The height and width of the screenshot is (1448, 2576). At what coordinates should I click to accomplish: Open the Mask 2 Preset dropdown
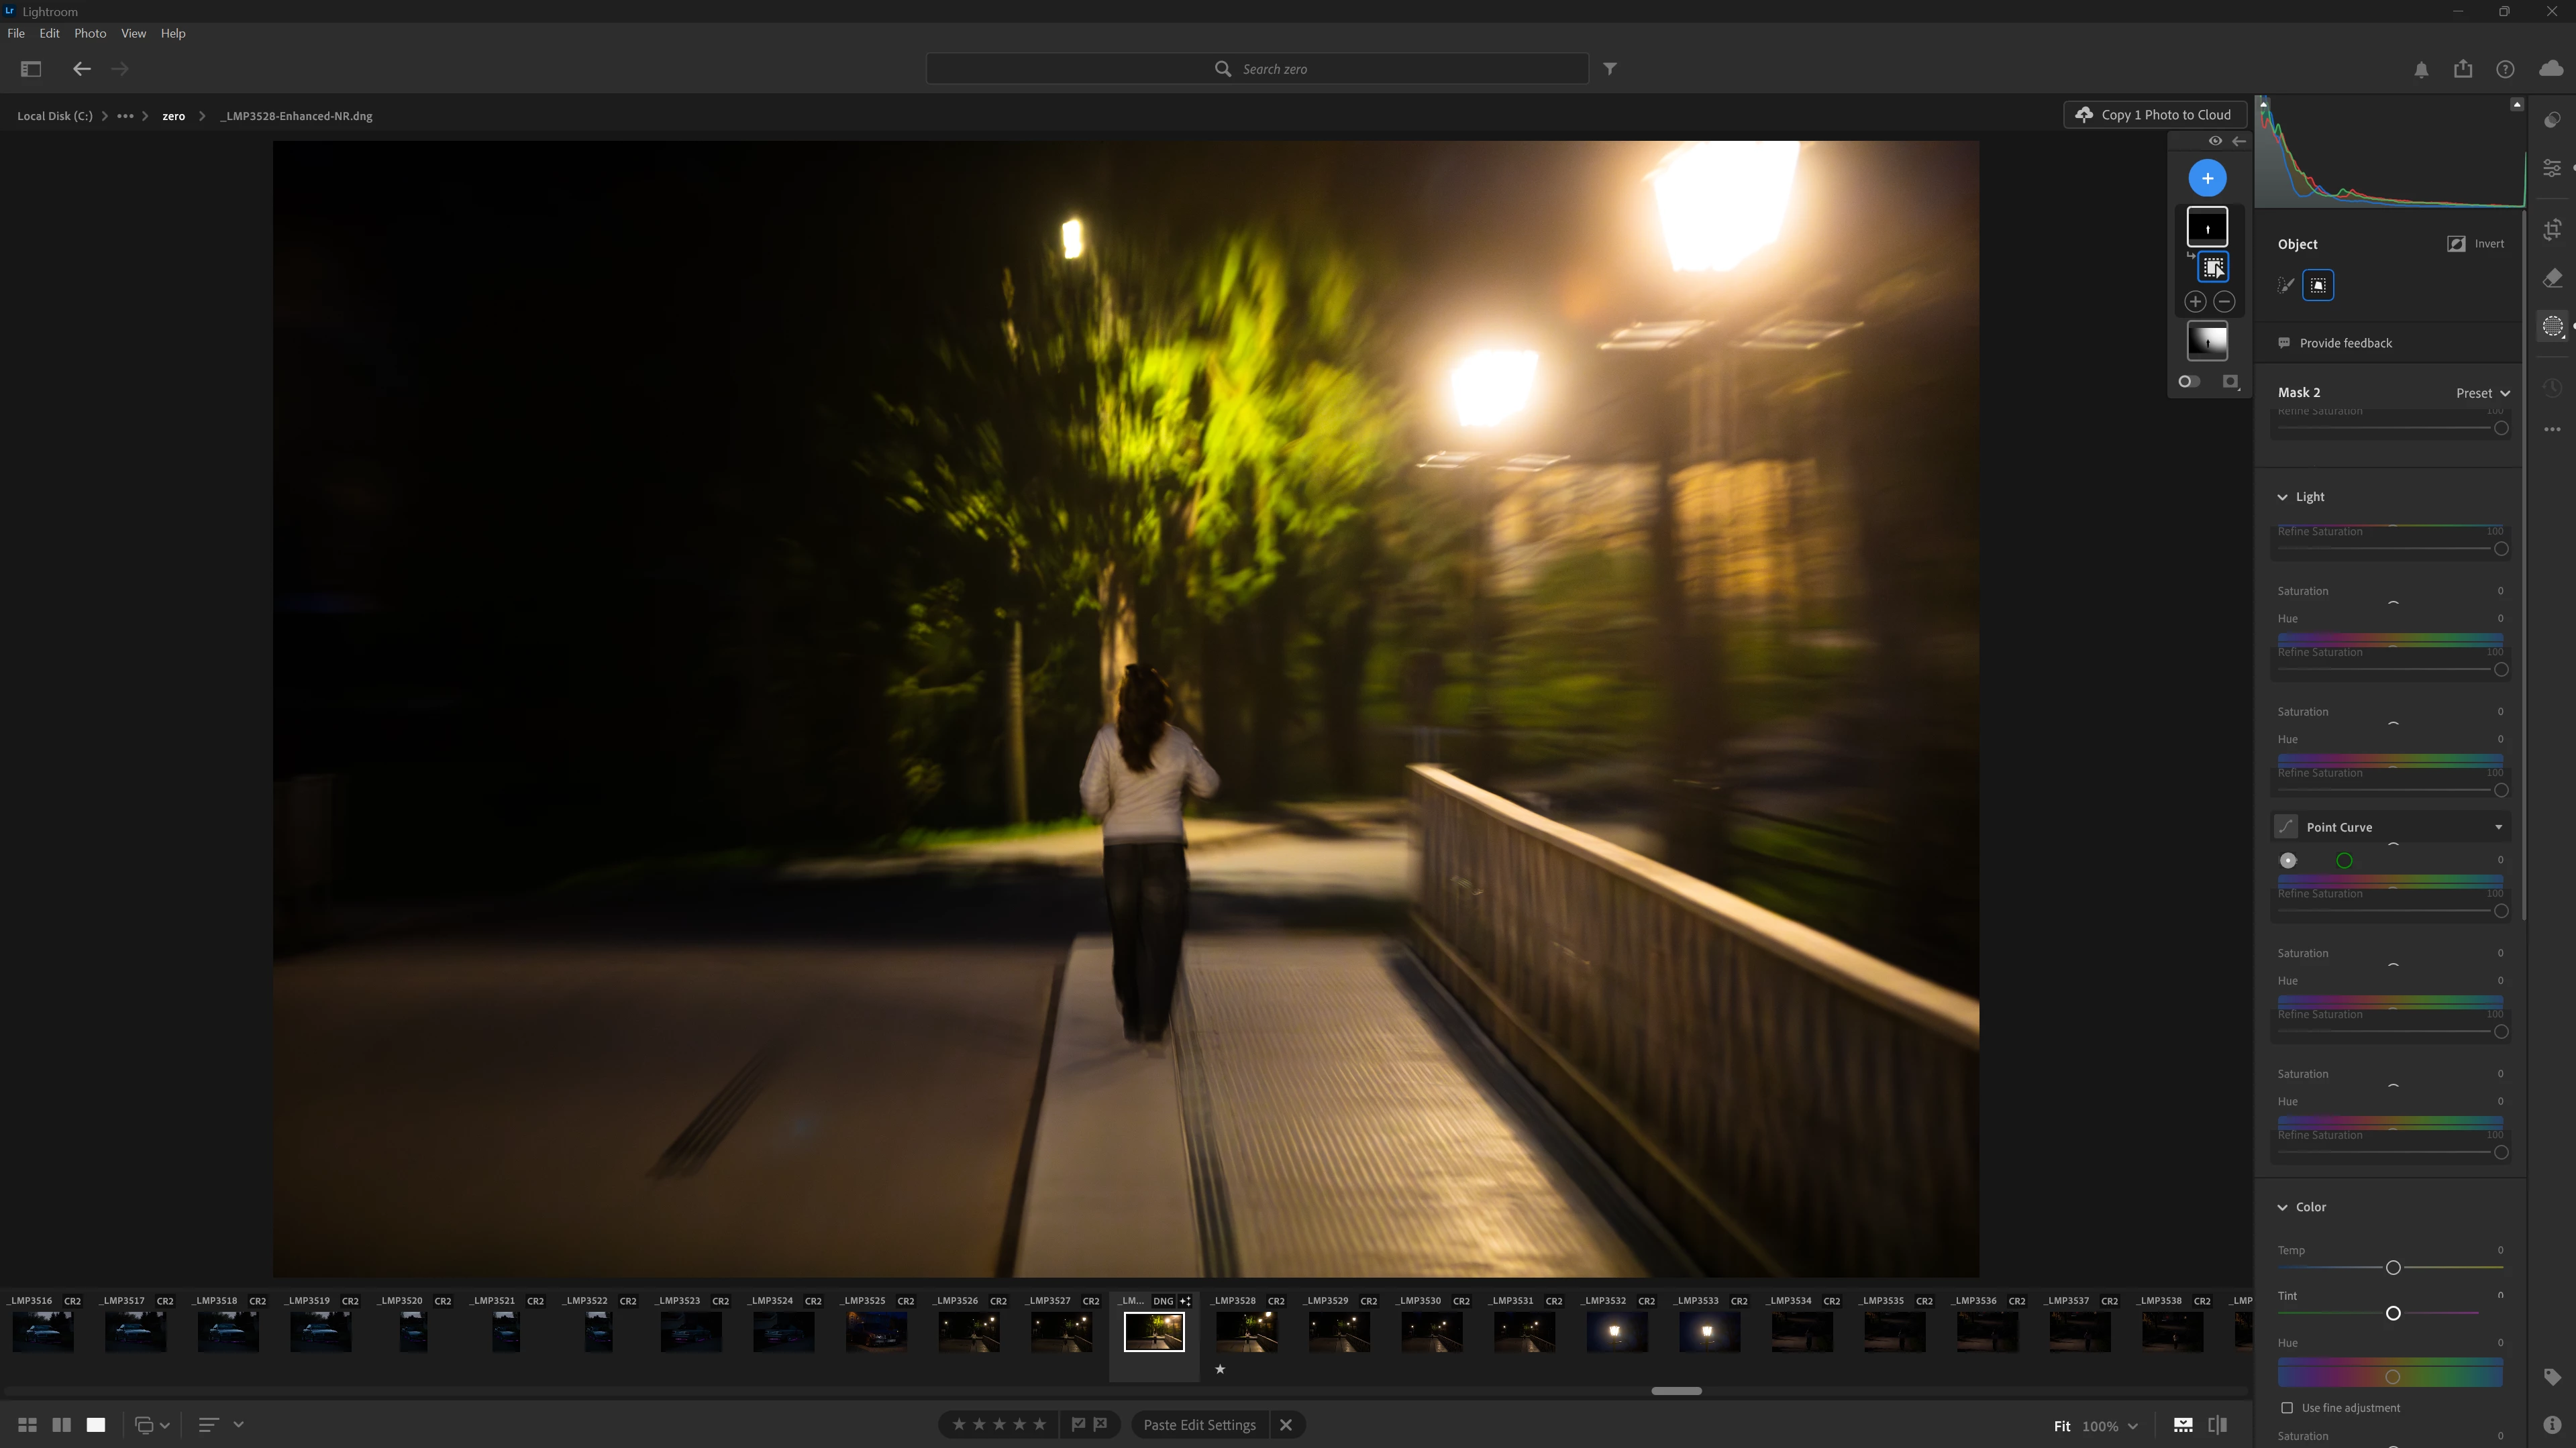2482,393
